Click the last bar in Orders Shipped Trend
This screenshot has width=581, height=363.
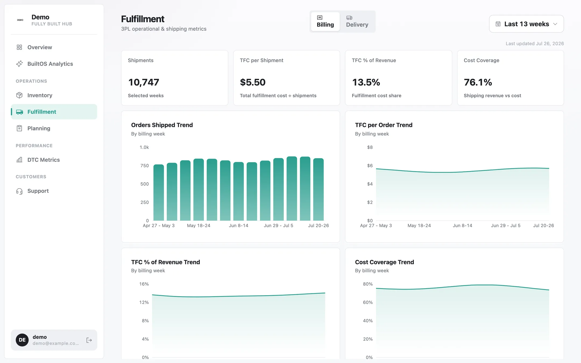click(x=318, y=190)
